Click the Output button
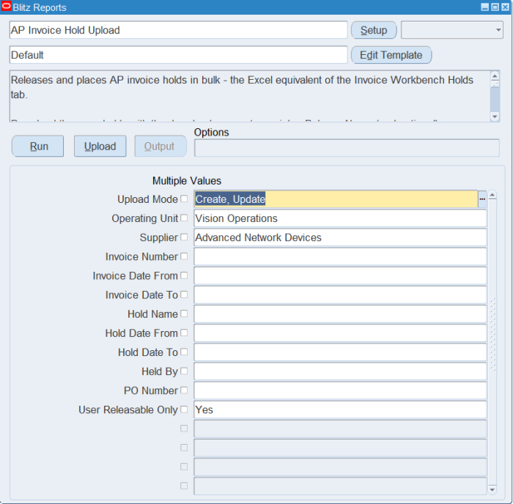513x504 pixels. pos(160,147)
